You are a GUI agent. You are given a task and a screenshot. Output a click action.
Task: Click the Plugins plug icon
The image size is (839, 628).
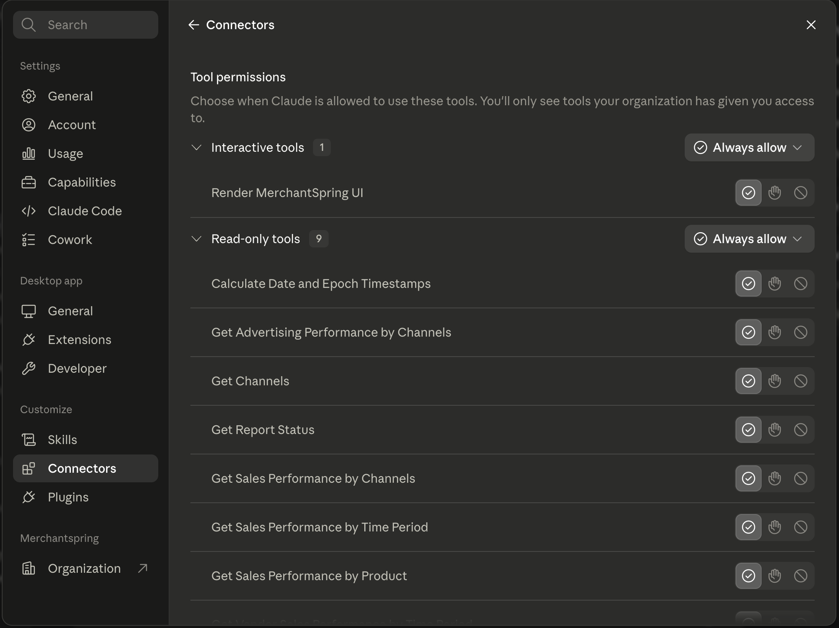29,497
